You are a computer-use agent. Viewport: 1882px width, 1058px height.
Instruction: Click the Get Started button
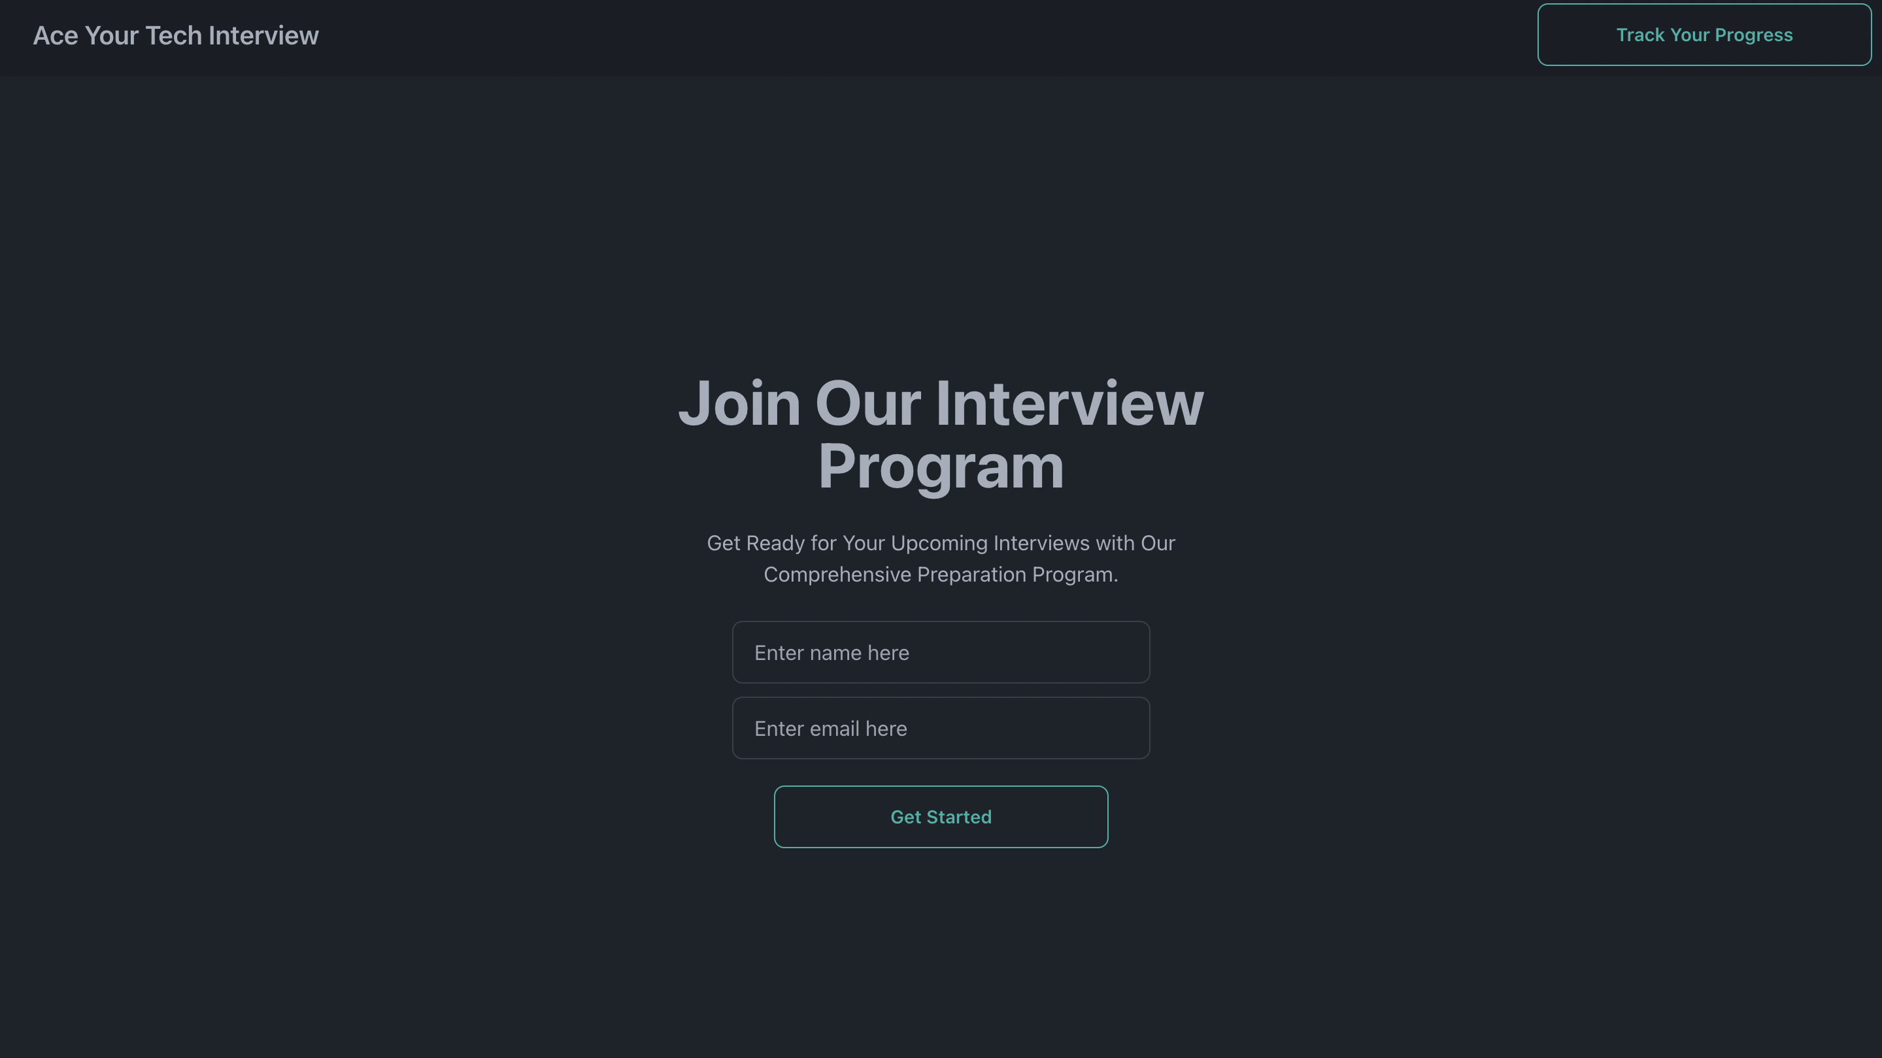coord(941,816)
